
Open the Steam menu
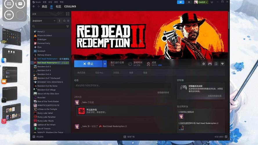pyautogui.click(x=37, y=2)
